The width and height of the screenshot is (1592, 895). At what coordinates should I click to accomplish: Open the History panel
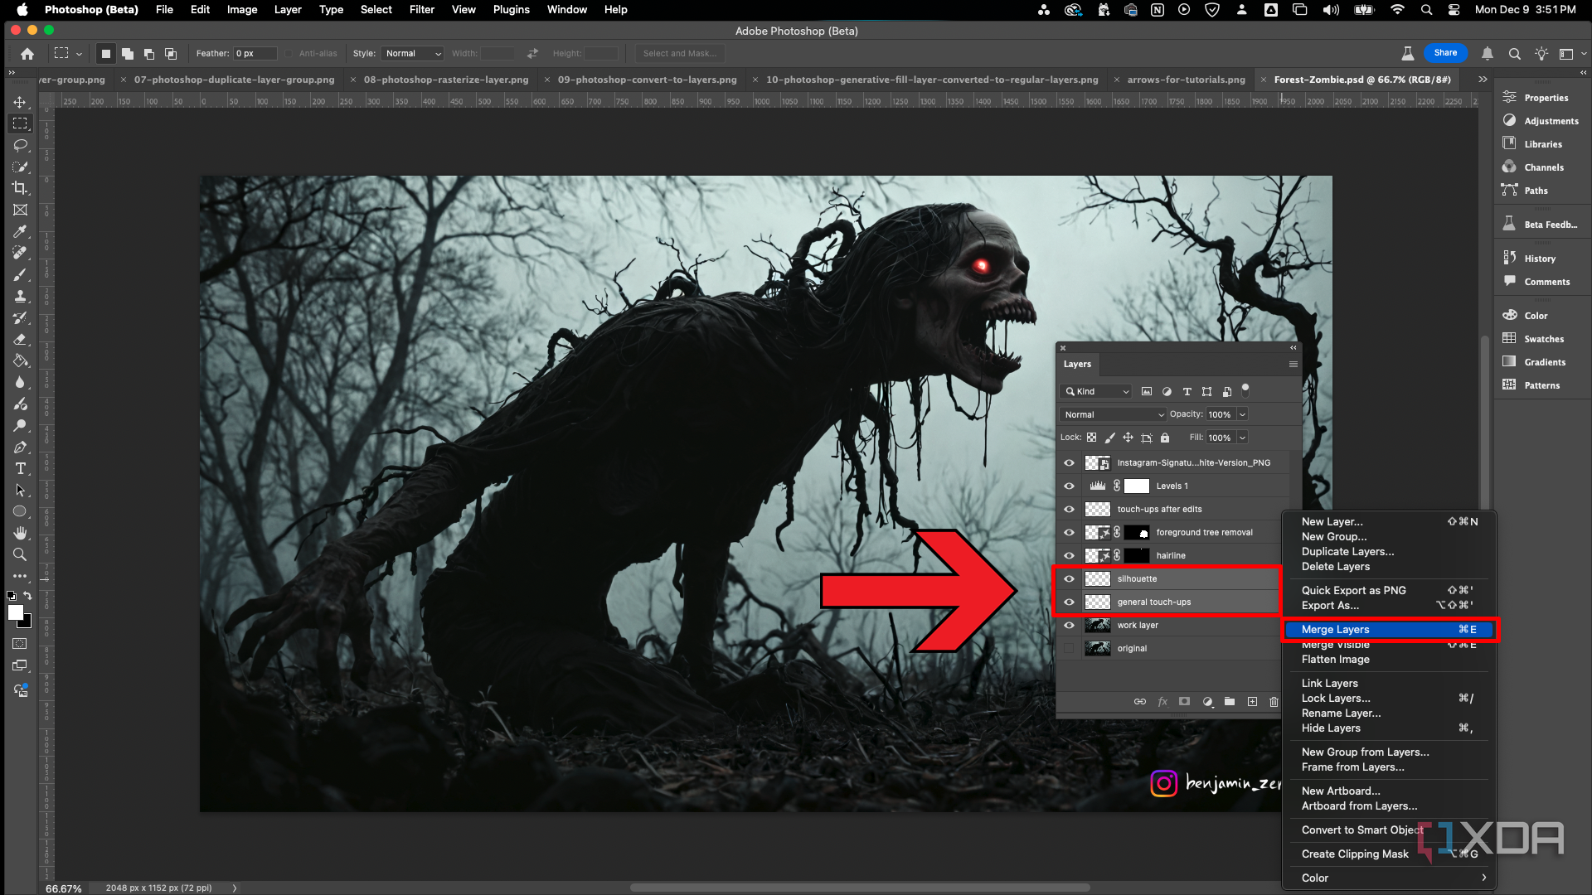click(x=1540, y=259)
